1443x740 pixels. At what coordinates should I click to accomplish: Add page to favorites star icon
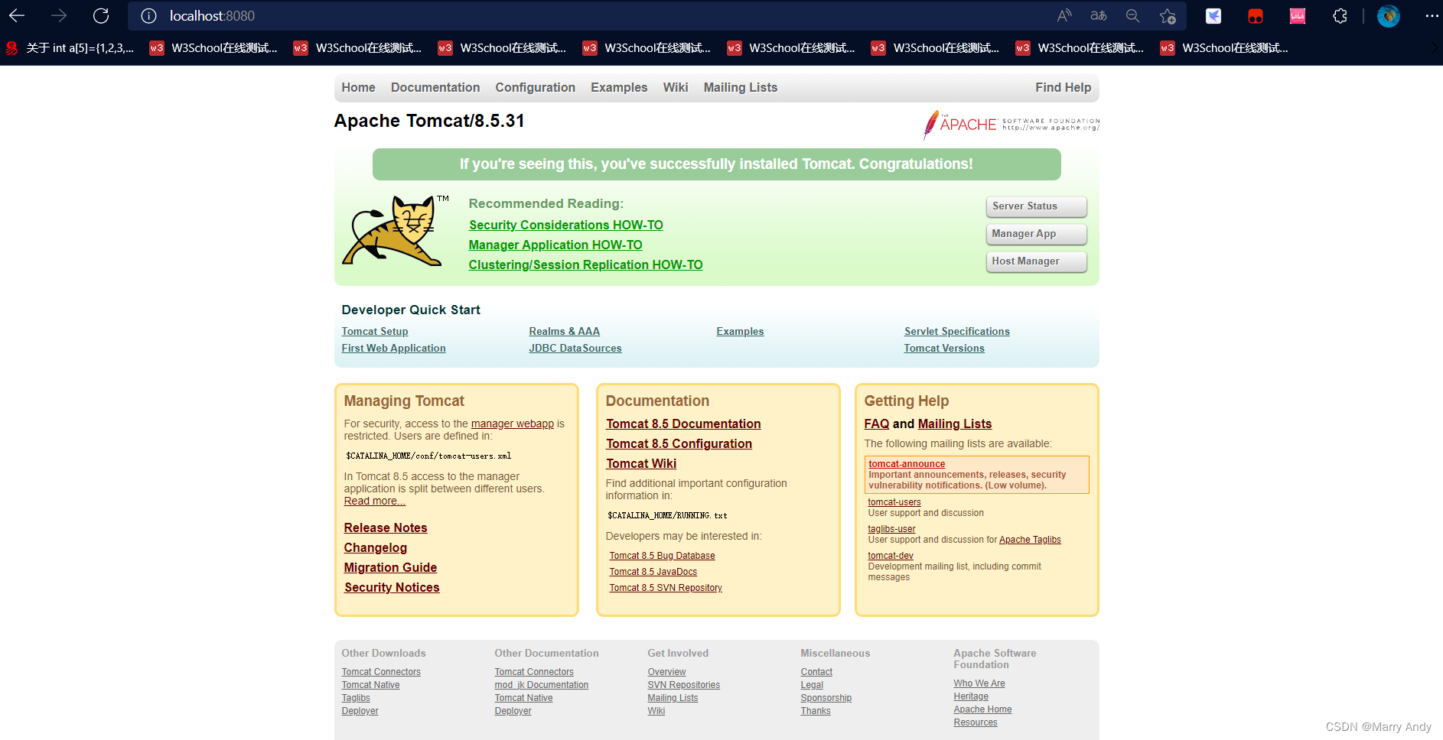1168,15
